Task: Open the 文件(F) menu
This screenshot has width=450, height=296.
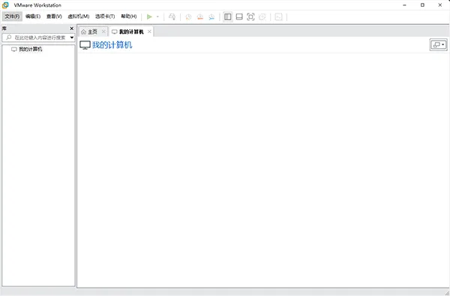Action: (x=12, y=17)
